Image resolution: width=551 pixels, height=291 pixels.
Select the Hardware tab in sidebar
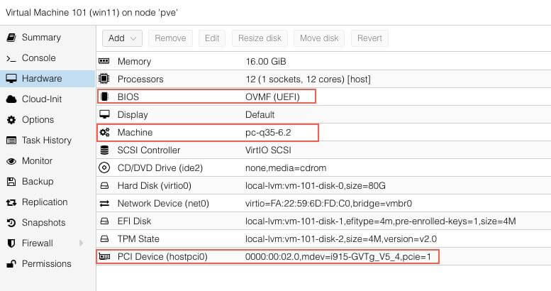(x=41, y=79)
